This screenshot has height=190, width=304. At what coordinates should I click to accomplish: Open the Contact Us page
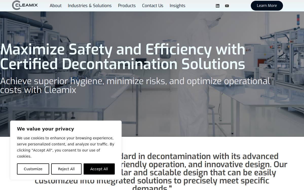pos(153,6)
